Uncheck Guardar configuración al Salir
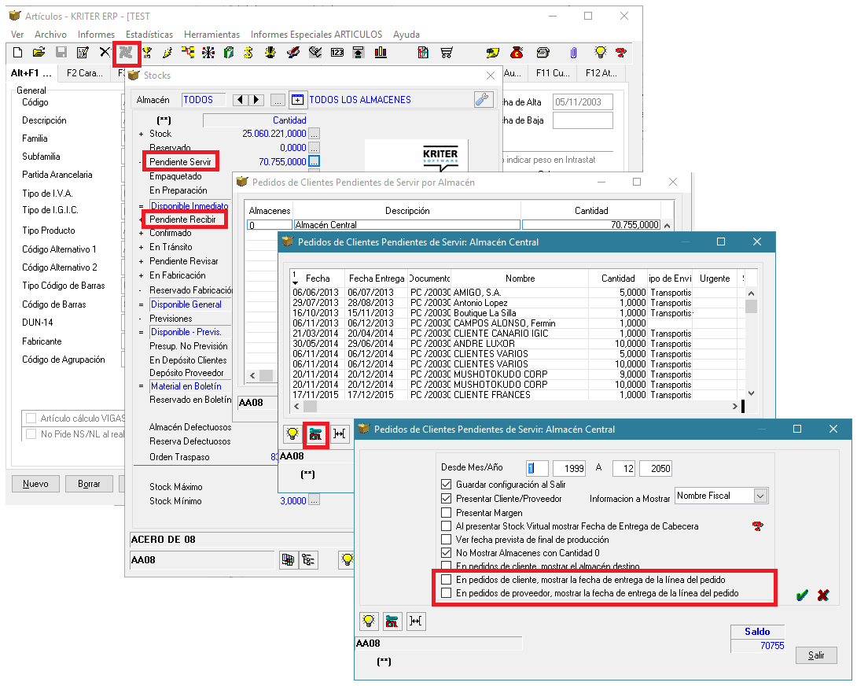The image size is (857, 686). [x=447, y=484]
